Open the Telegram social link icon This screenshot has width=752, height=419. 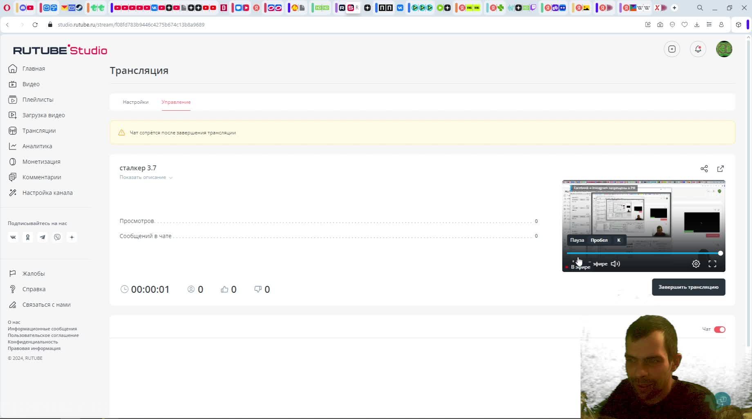[43, 237]
